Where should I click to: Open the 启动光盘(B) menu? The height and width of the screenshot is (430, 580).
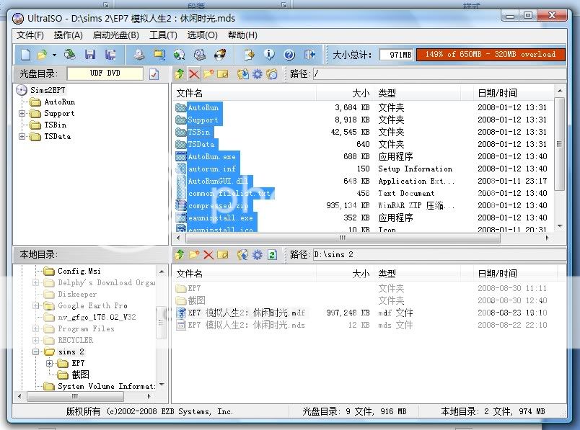pyautogui.click(x=115, y=35)
